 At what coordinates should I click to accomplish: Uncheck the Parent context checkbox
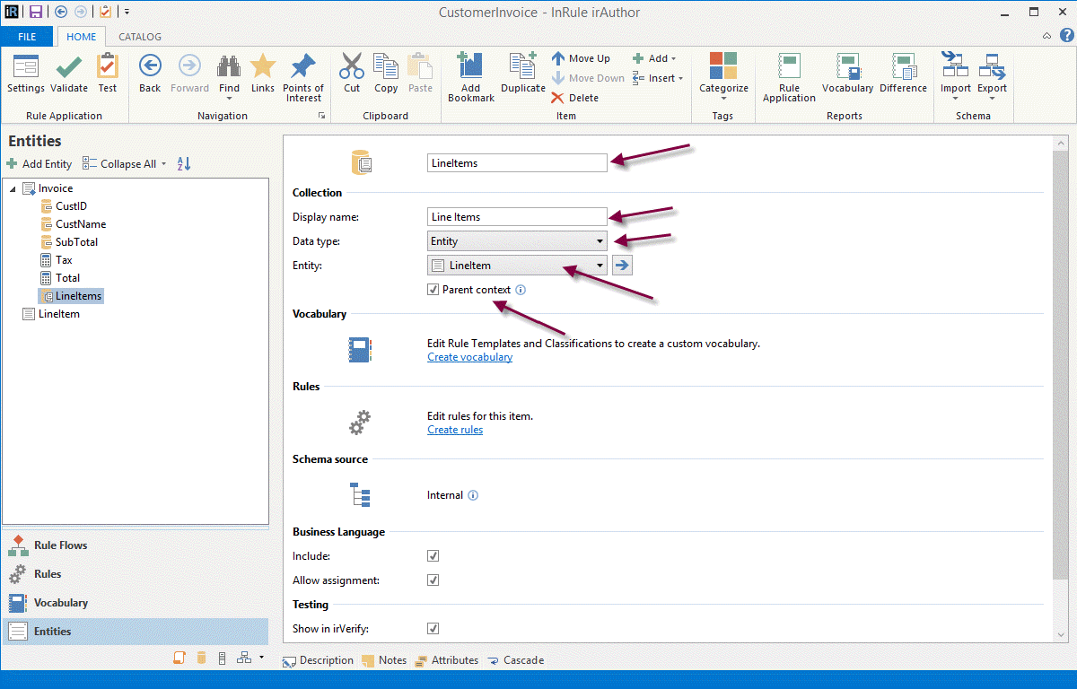433,290
